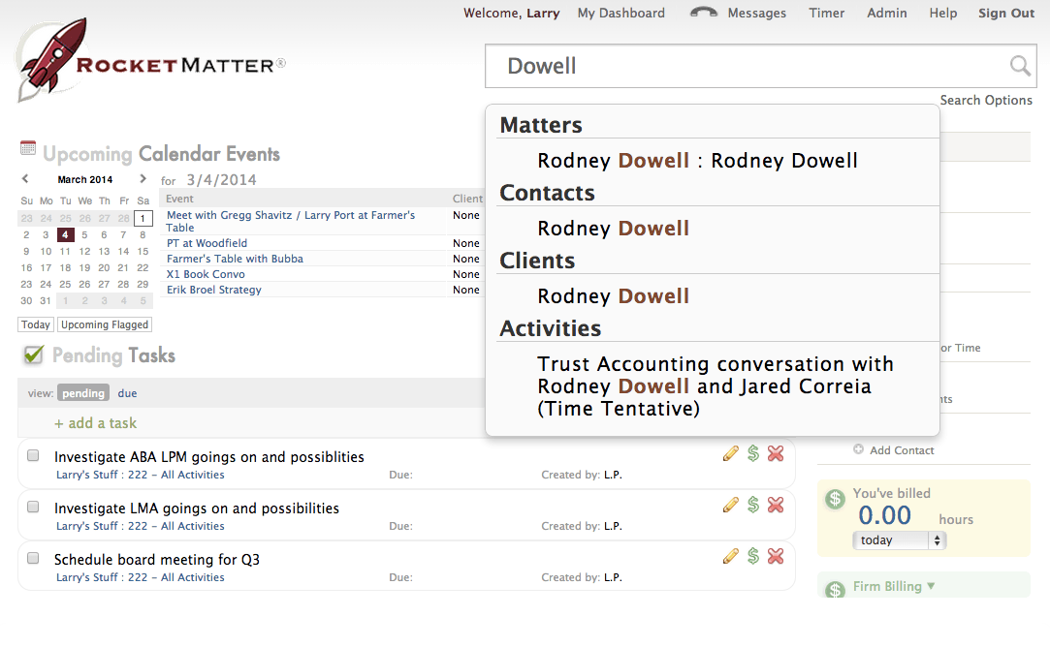Expand the Firm Billing section
The width and height of the screenshot is (1050, 647).
coord(893,586)
